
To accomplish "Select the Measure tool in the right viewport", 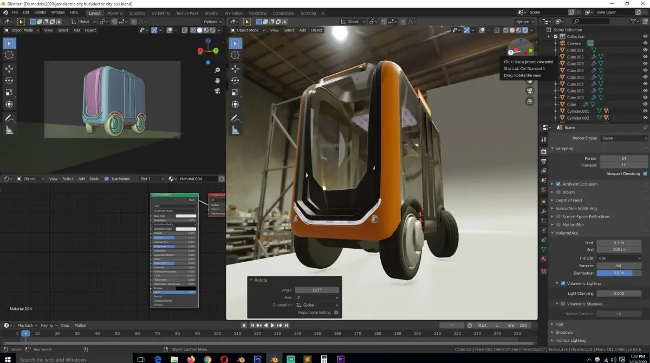I will coord(236,130).
